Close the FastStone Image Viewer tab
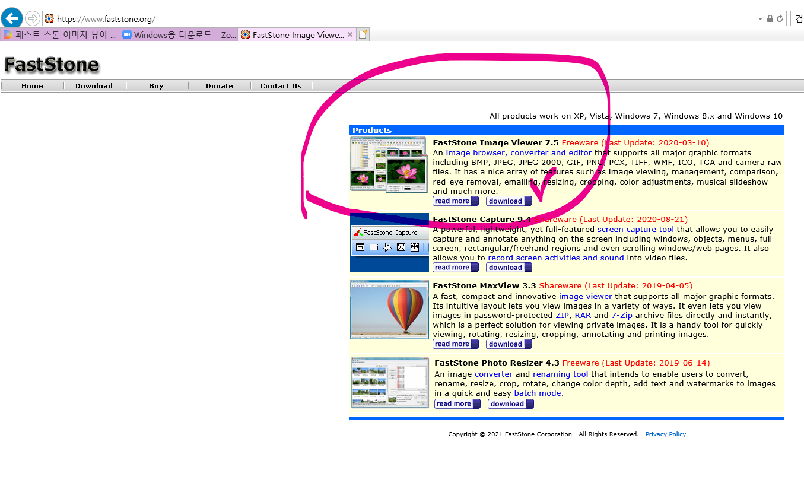804x502 pixels. click(350, 34)
